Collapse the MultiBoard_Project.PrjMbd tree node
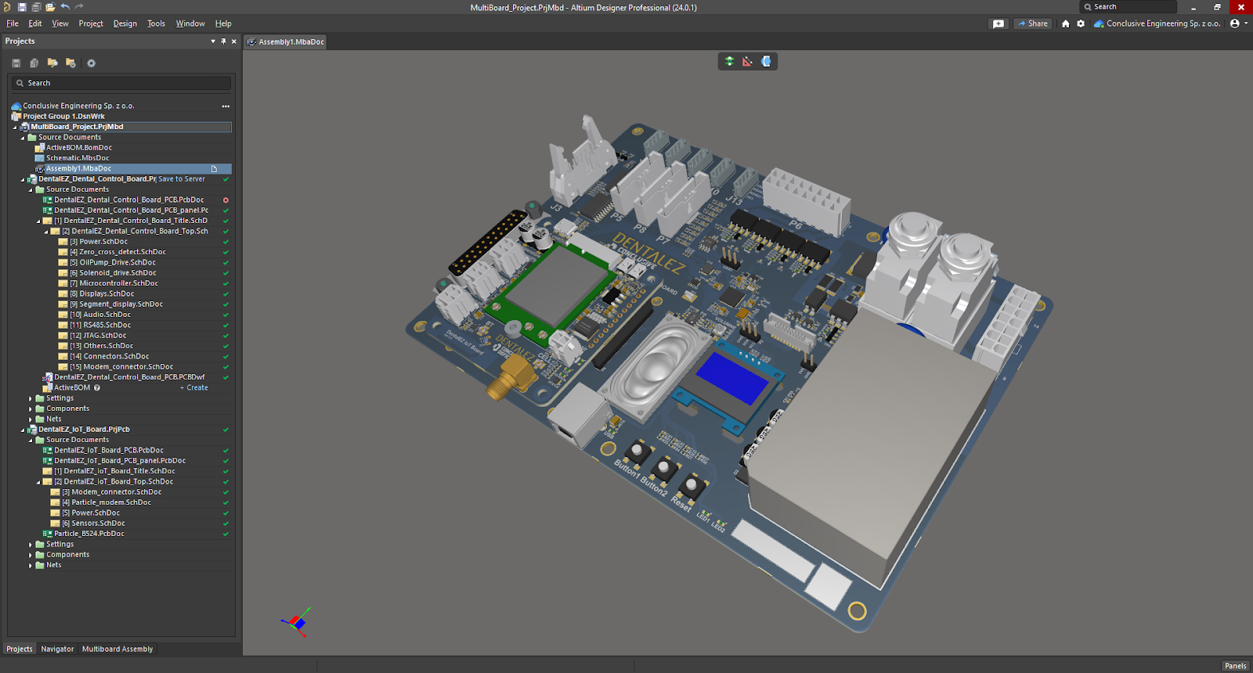The image size is (1253, 673). click(x=15, y=127)
